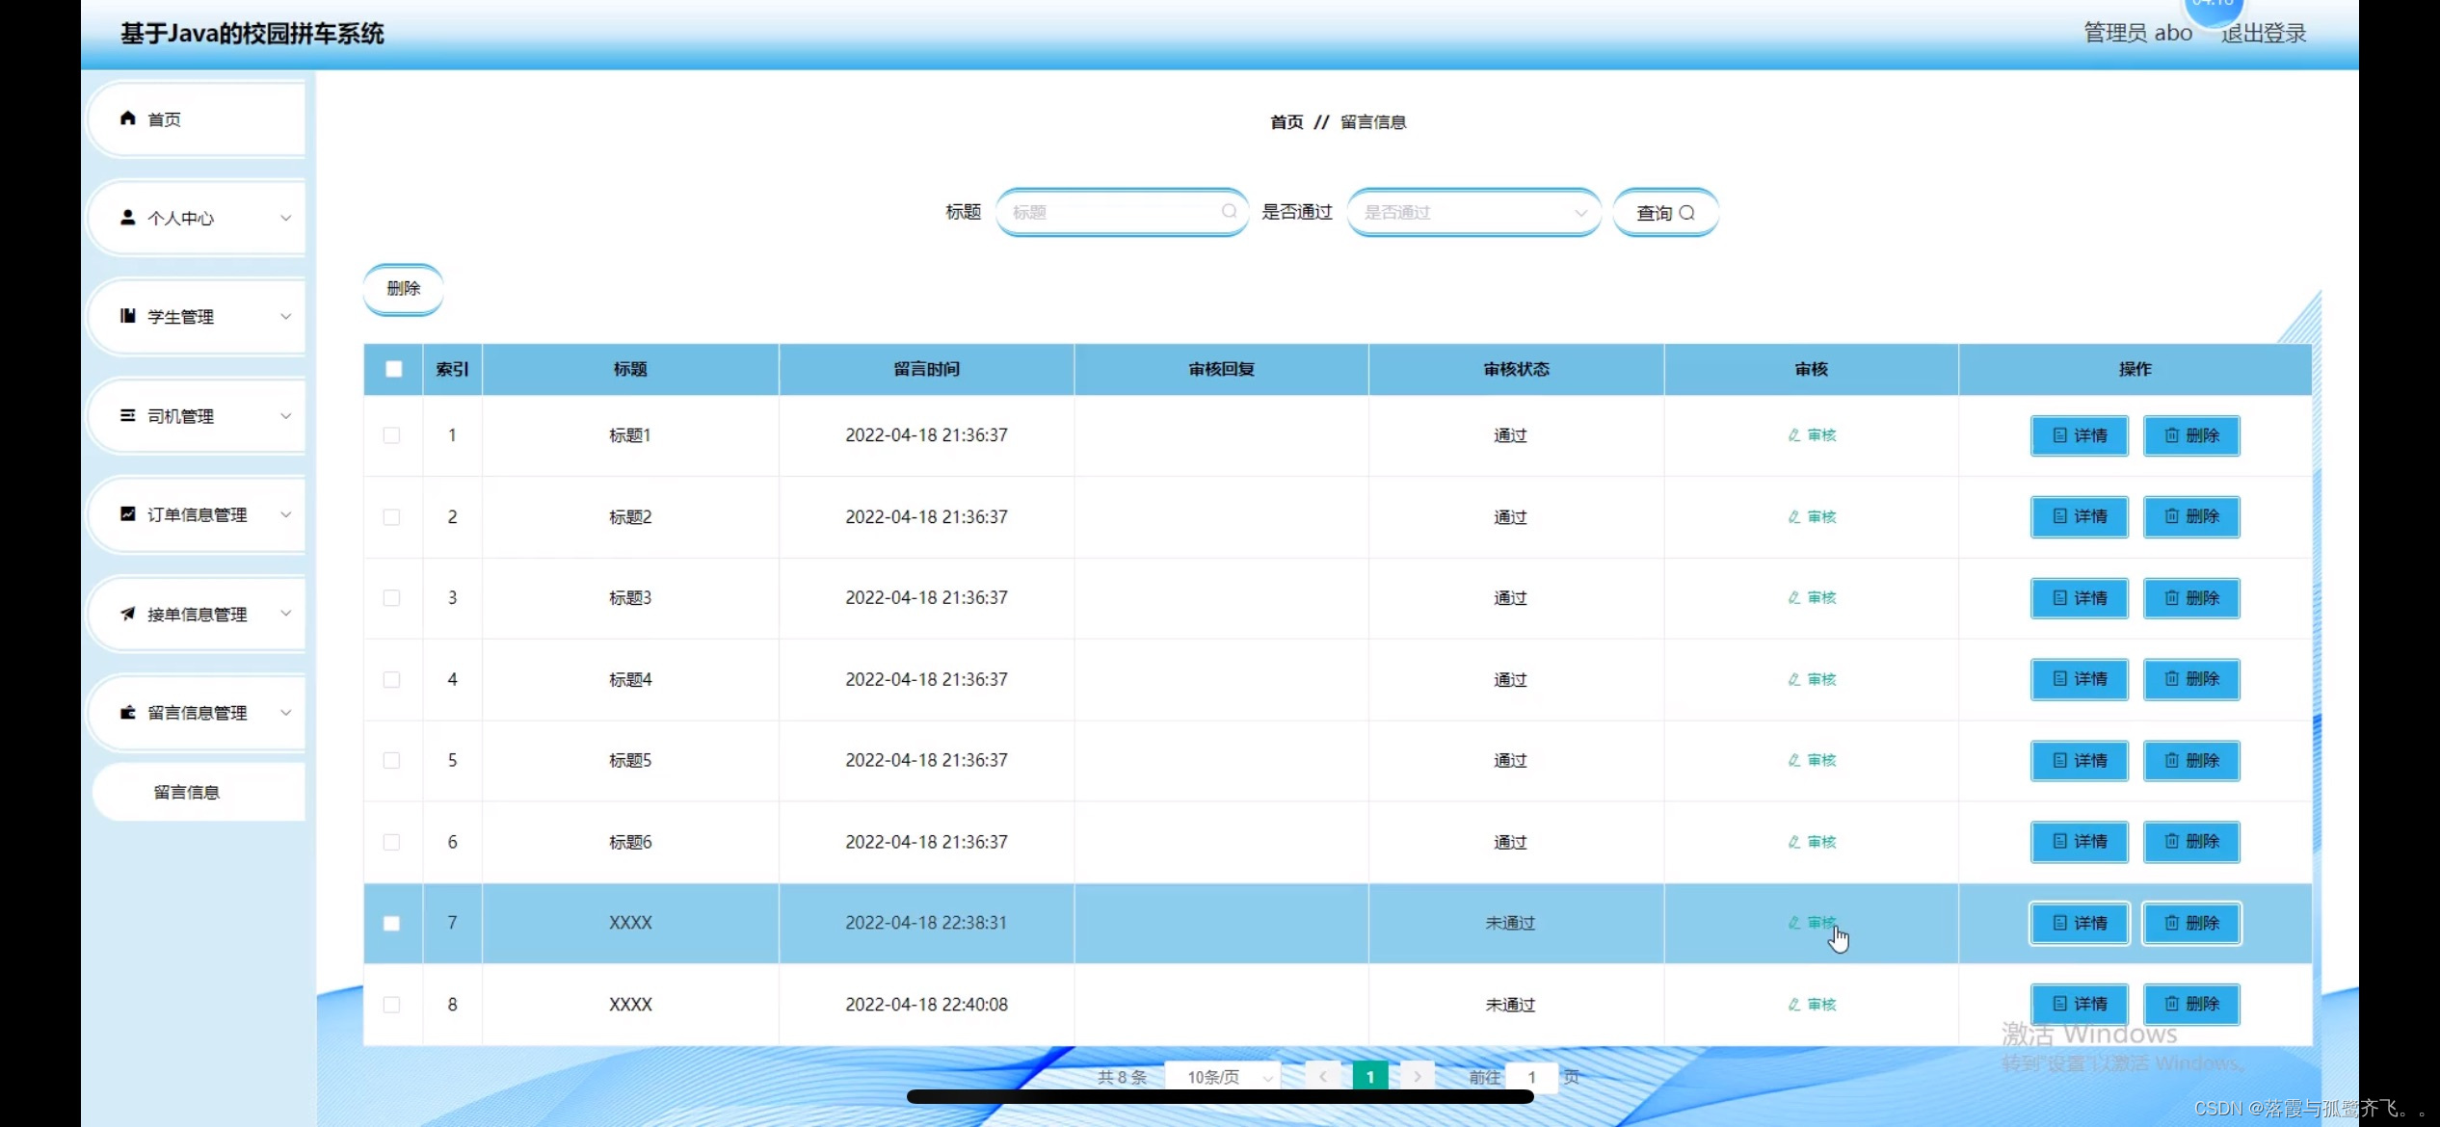
Task: Click the 审核 pencil icon for row 5
Action: click(1794, 761)
